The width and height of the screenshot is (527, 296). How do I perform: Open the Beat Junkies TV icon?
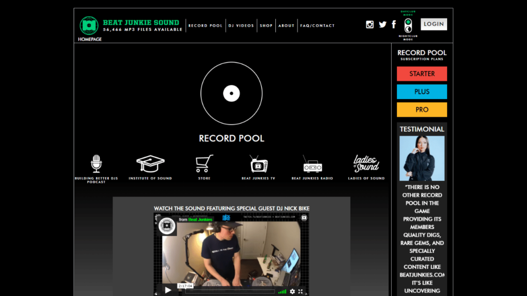tap(258, 164)
